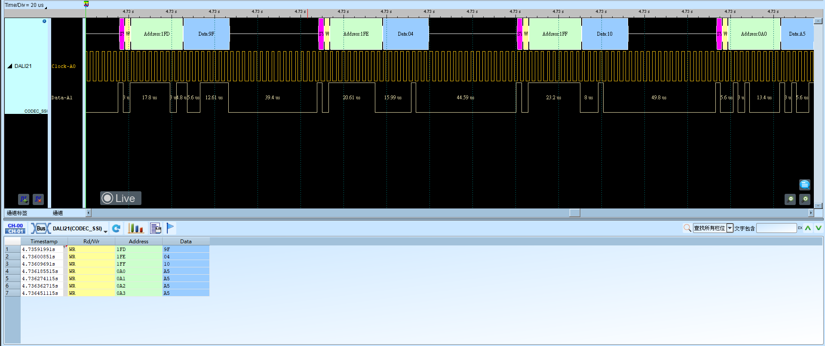The width and height of the screenshot is (825, 346).
Task: Click address cell 0A3 in table
Action: tap(138, 293)
